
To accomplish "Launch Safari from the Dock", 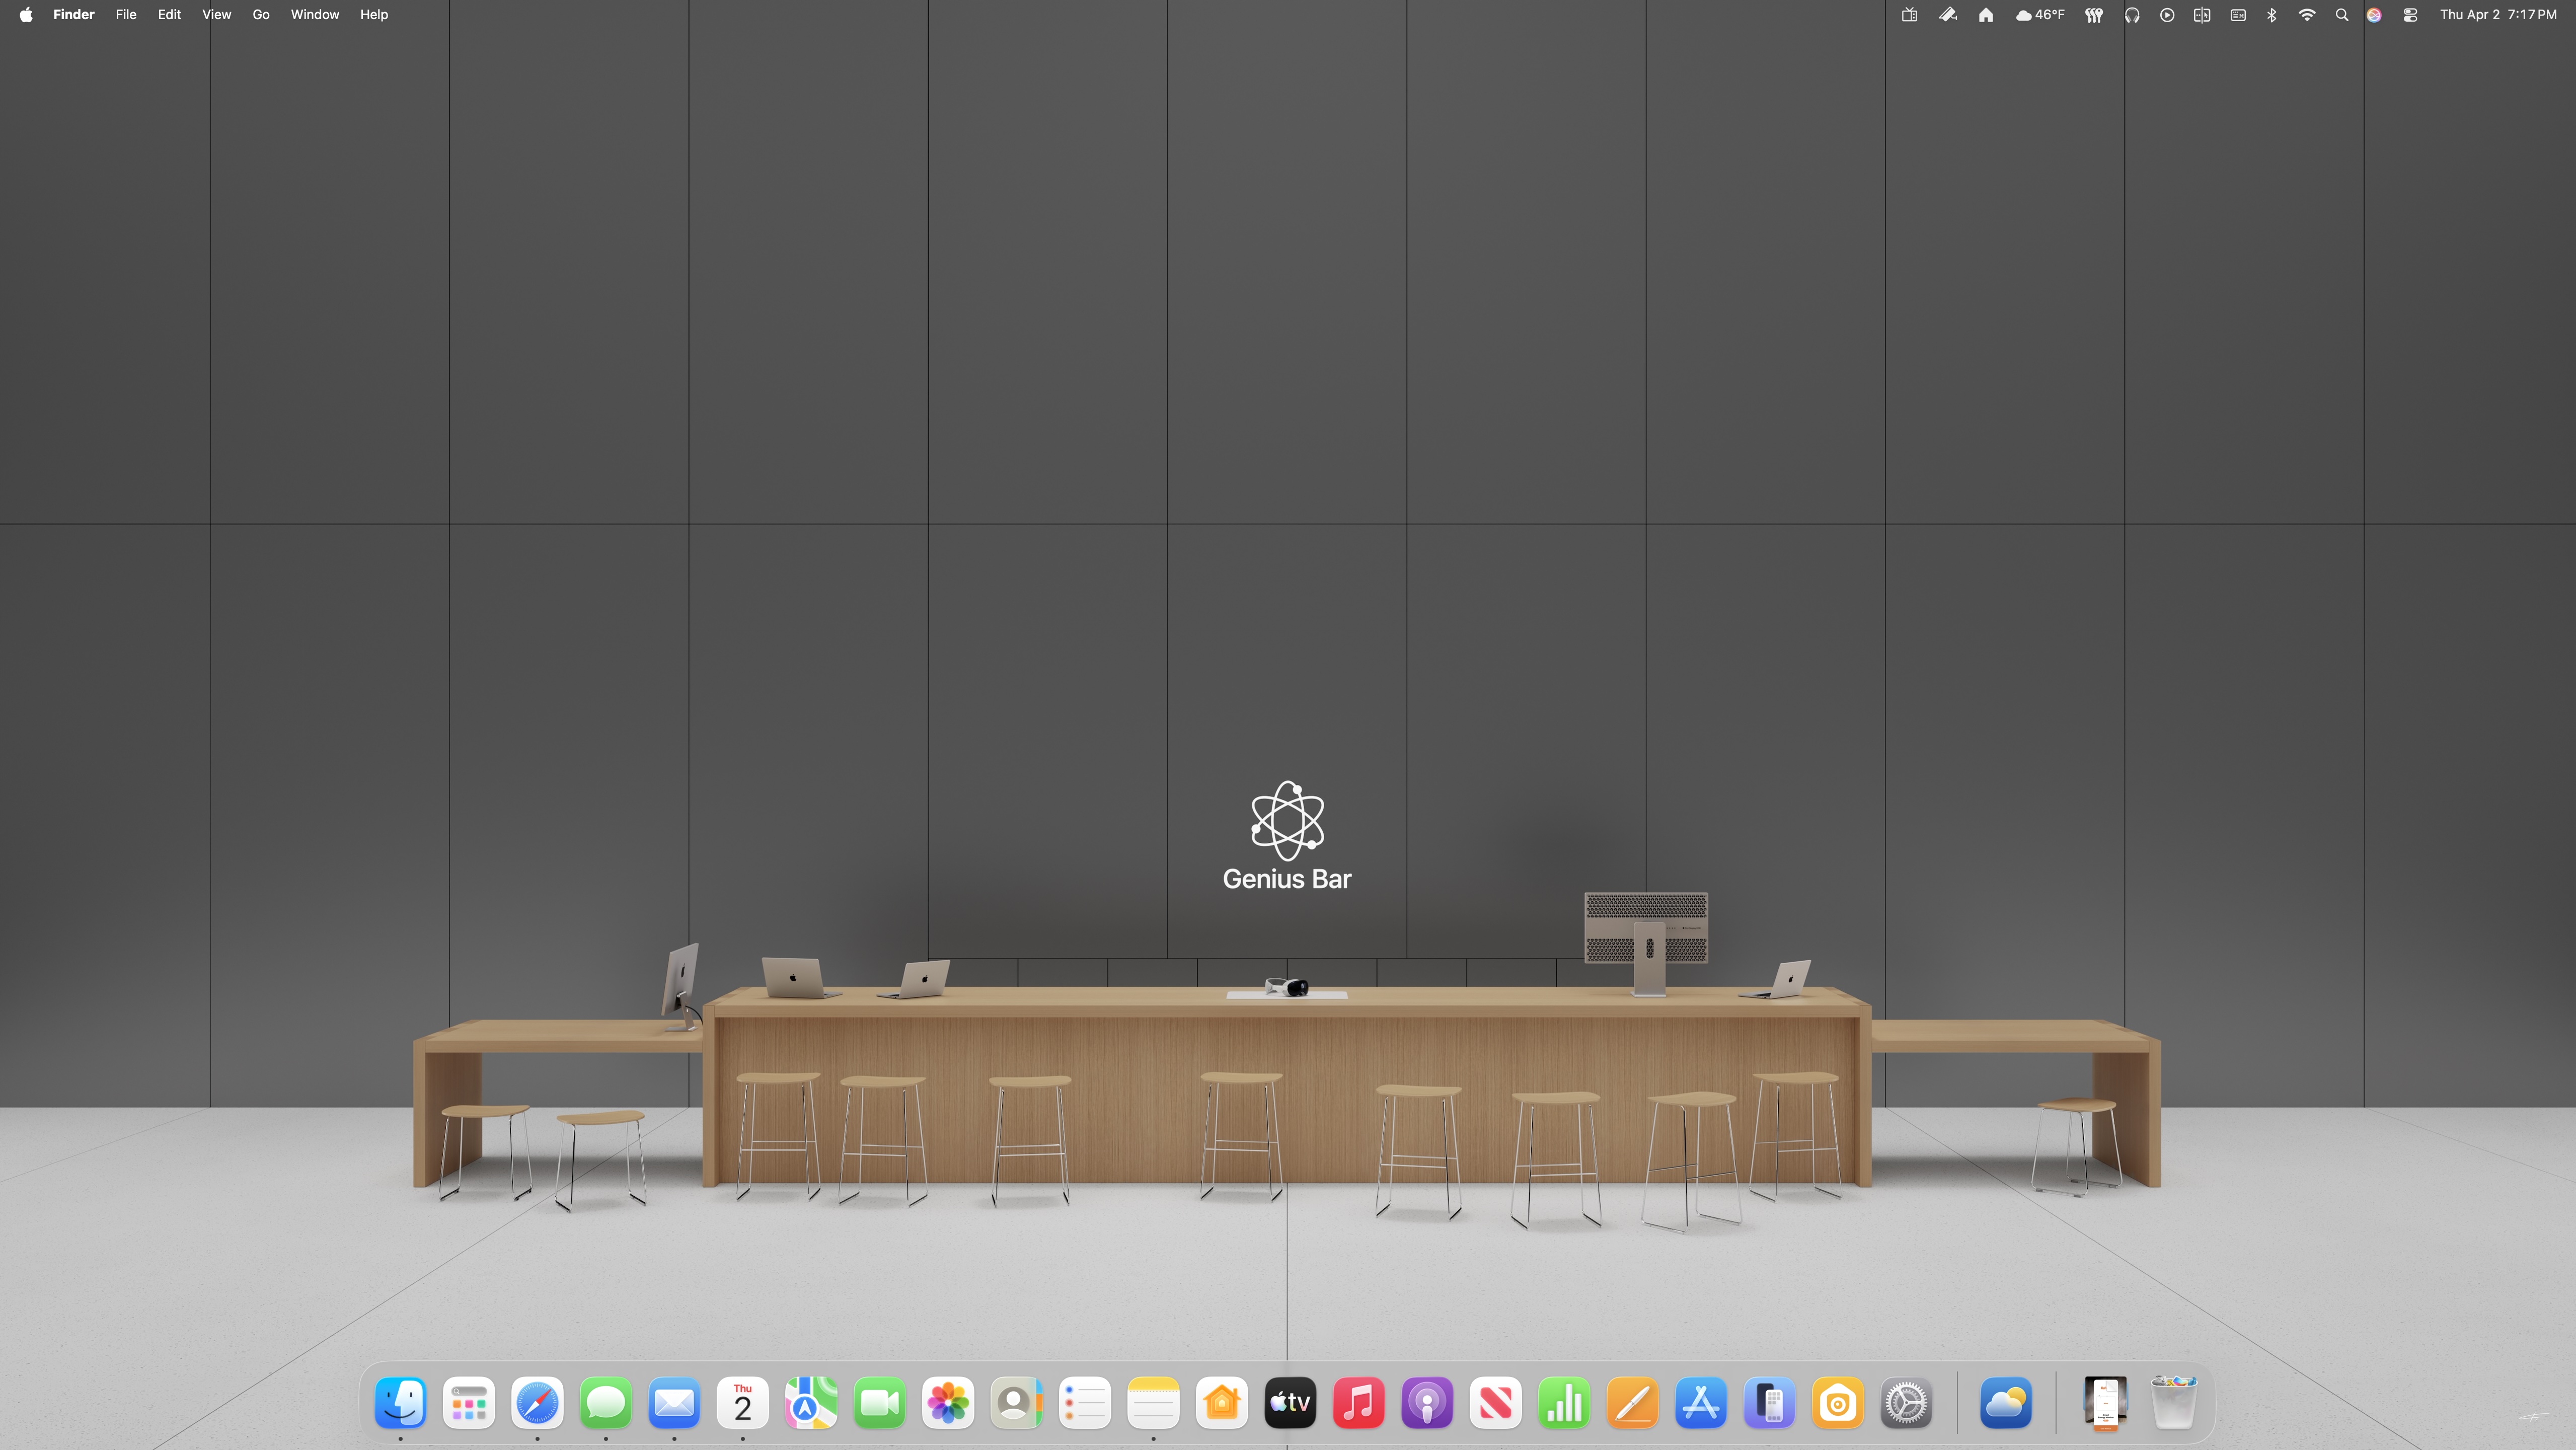I will pyautogui.click(x=538, y=1403).
